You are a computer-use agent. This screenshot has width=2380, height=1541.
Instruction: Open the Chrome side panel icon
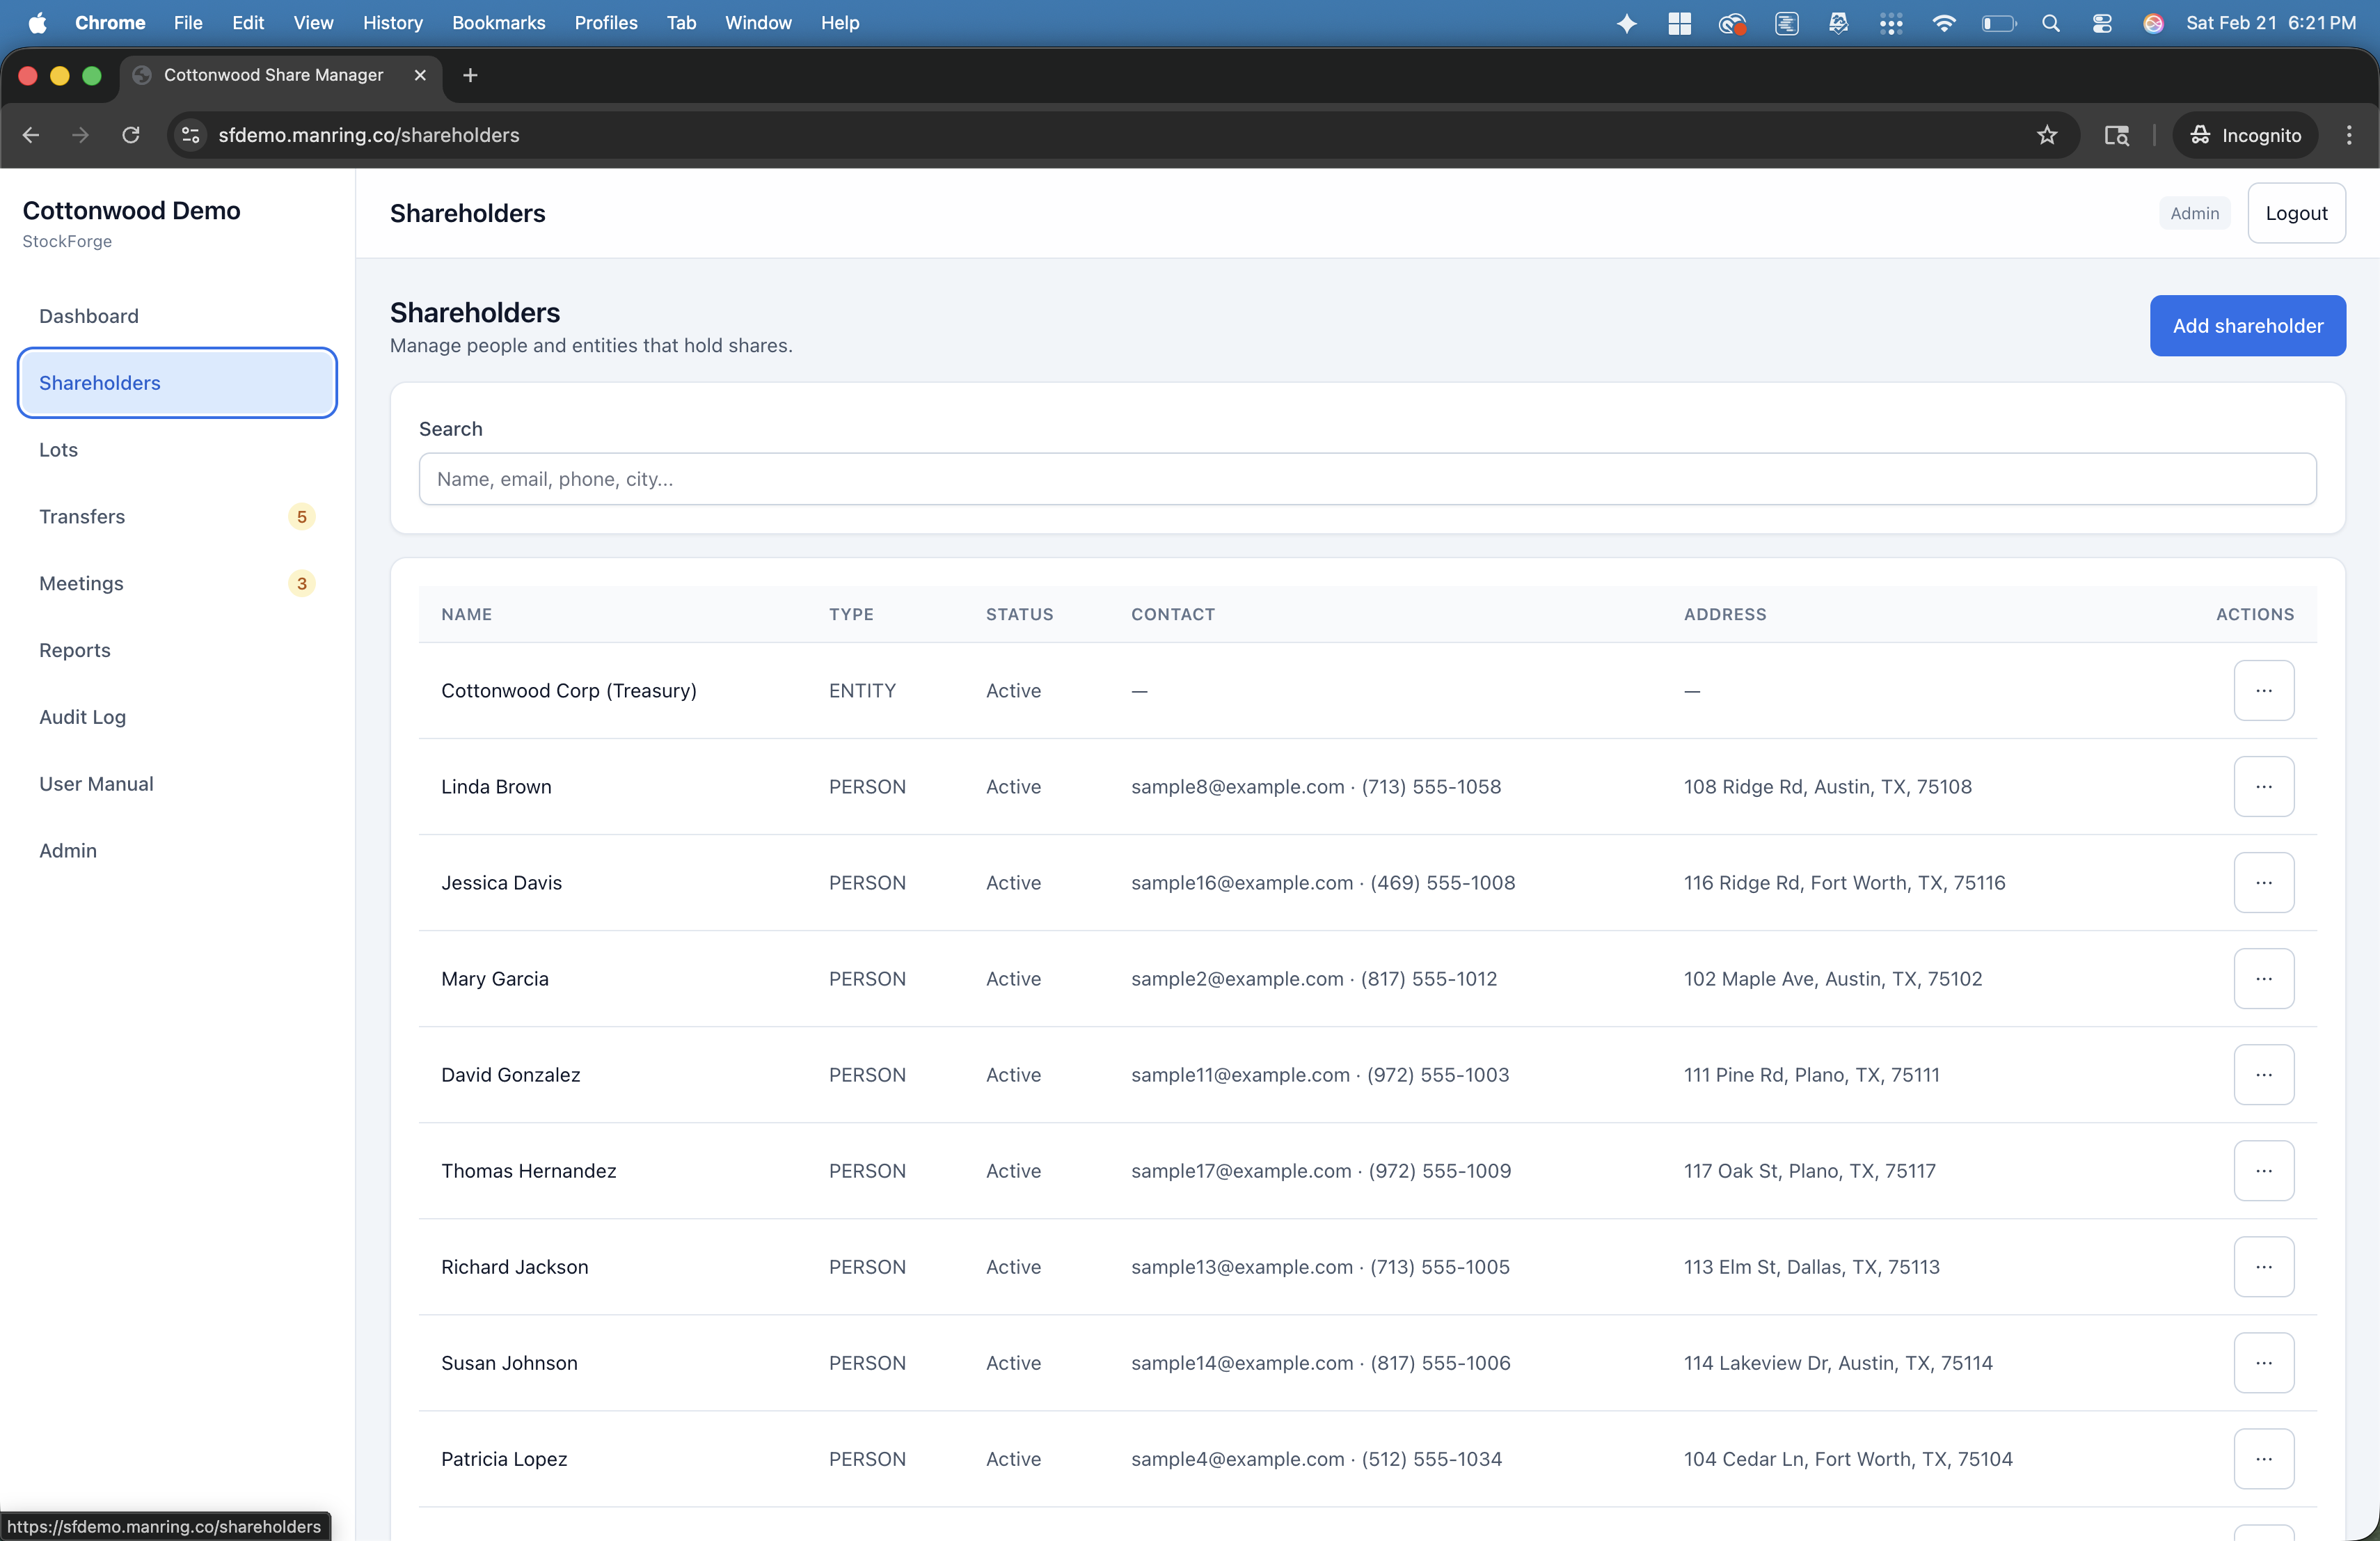[2117, 135]
